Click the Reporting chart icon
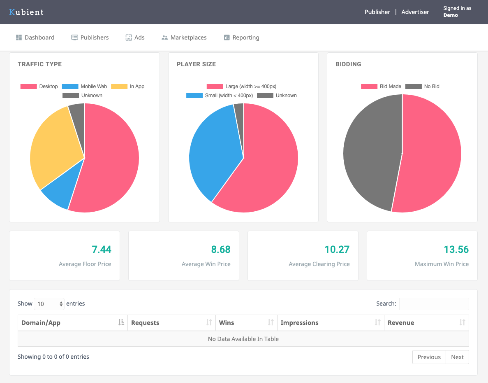Screen dimensions: 488x383 pos(227,37)
